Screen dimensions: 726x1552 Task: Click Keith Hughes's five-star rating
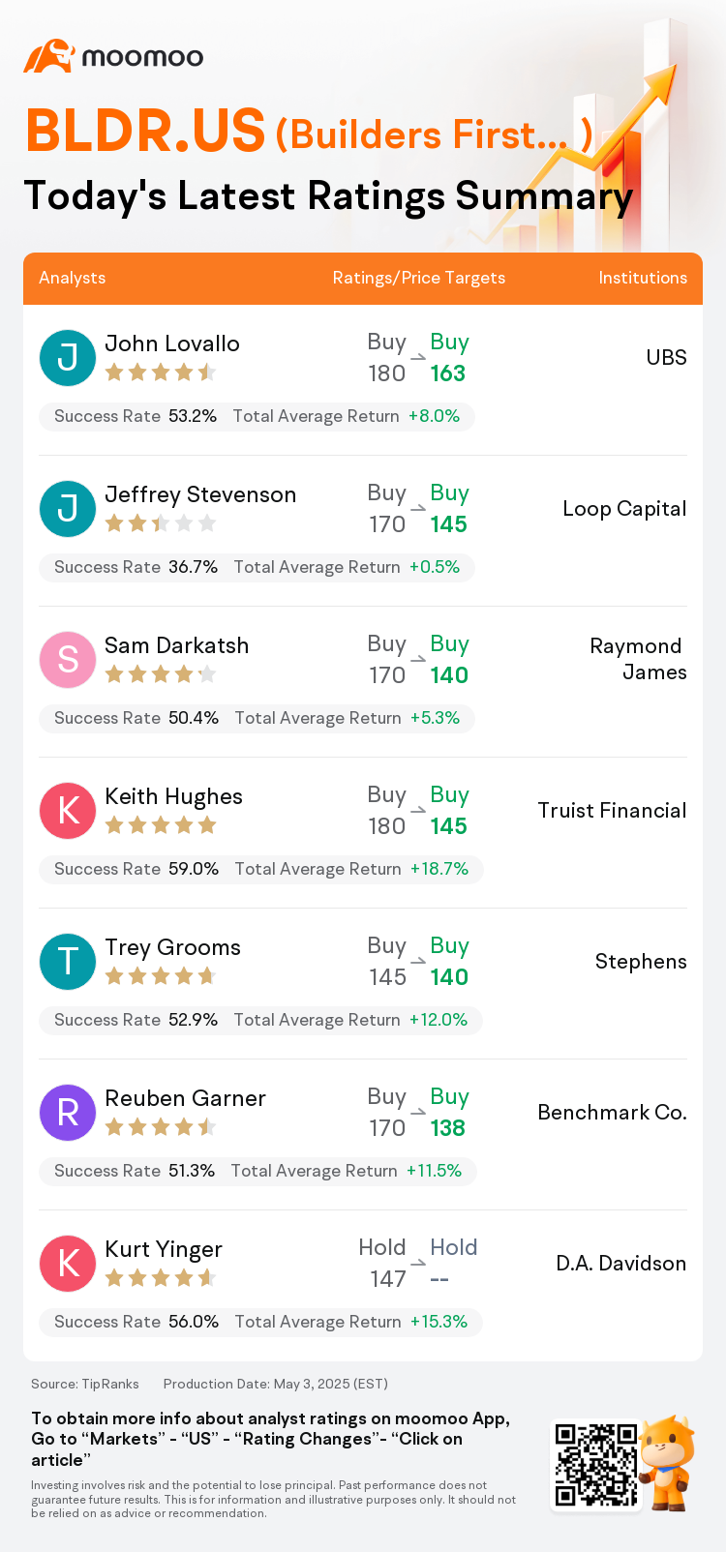coord(161,825)
